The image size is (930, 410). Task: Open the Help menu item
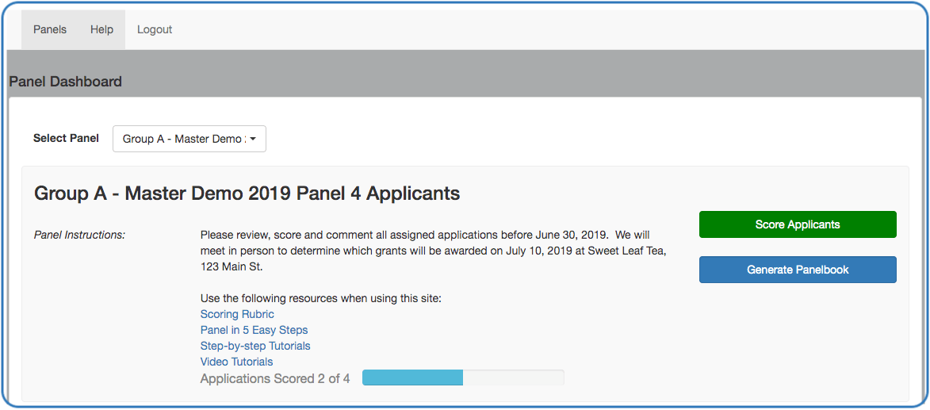[101, 30]
